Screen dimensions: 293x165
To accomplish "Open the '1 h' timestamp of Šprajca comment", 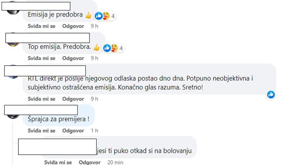I will tap(94, 131).
